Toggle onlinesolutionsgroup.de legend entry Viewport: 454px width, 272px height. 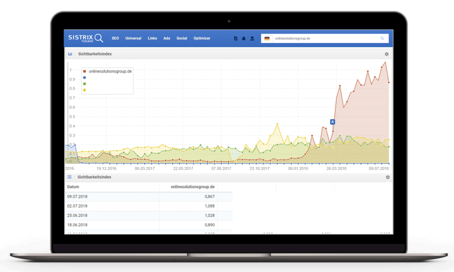click(x=108, y=71)
